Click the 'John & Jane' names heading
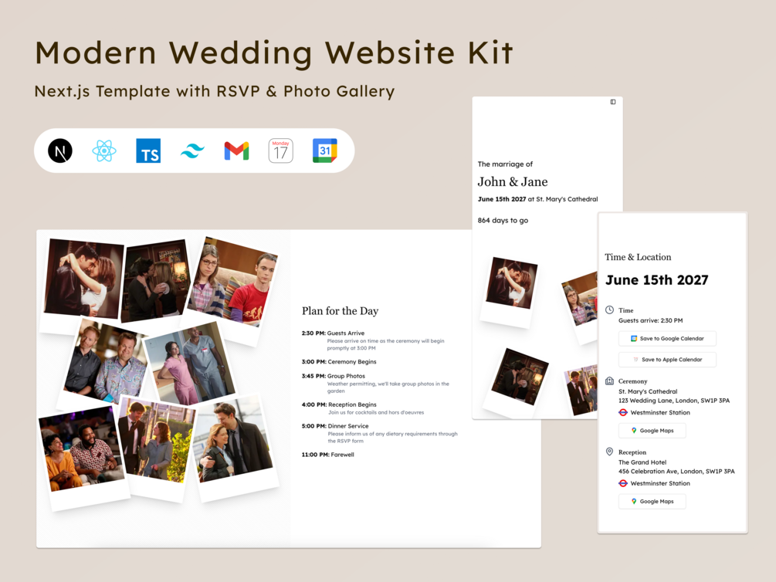The width and height of the screenshot is (776, 582). pos(513,181)
